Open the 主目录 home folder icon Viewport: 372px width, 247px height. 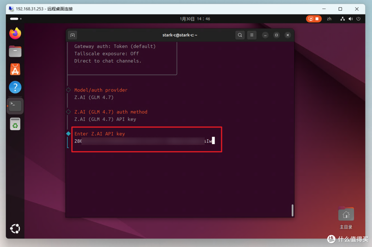coord(346,218)
